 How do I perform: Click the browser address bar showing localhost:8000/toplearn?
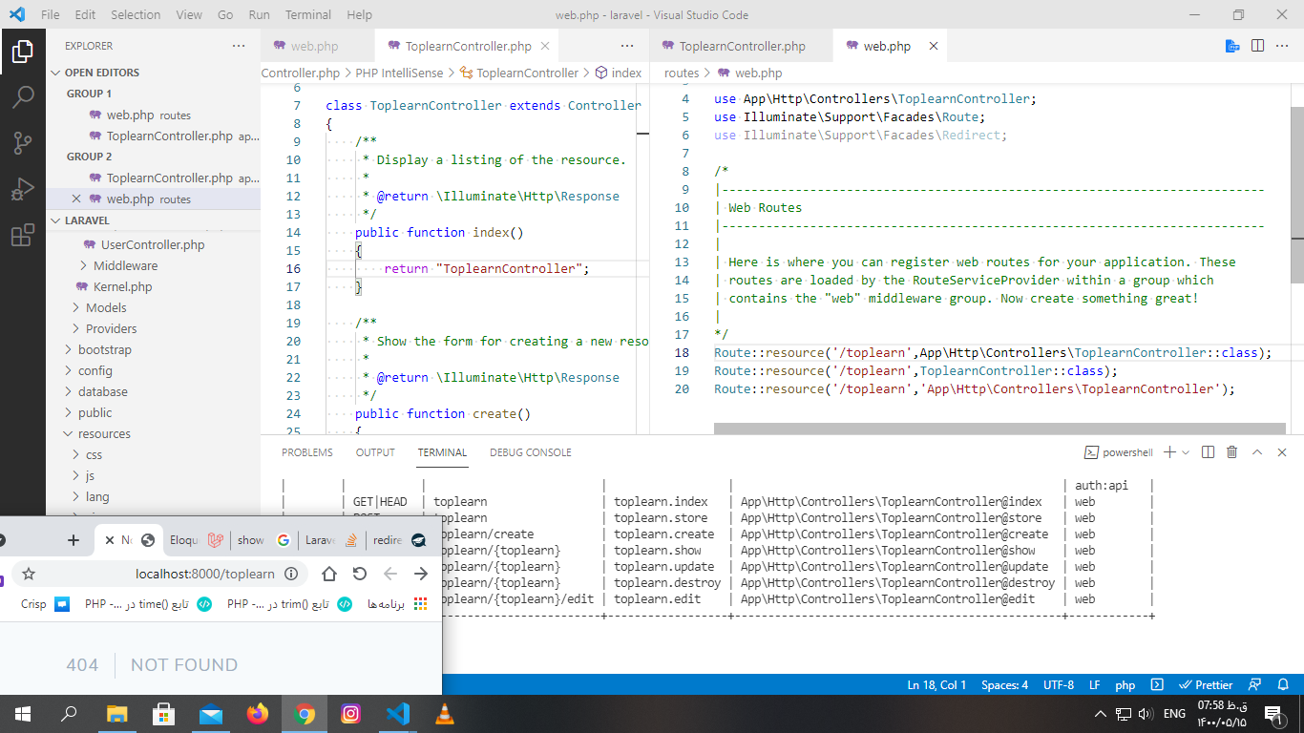tap(204, 574)
